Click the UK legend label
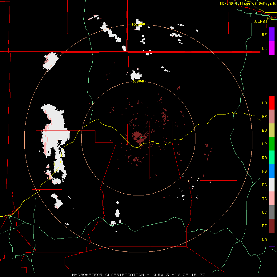This screenshot has width=277, height=277. [x=264, y=48]
